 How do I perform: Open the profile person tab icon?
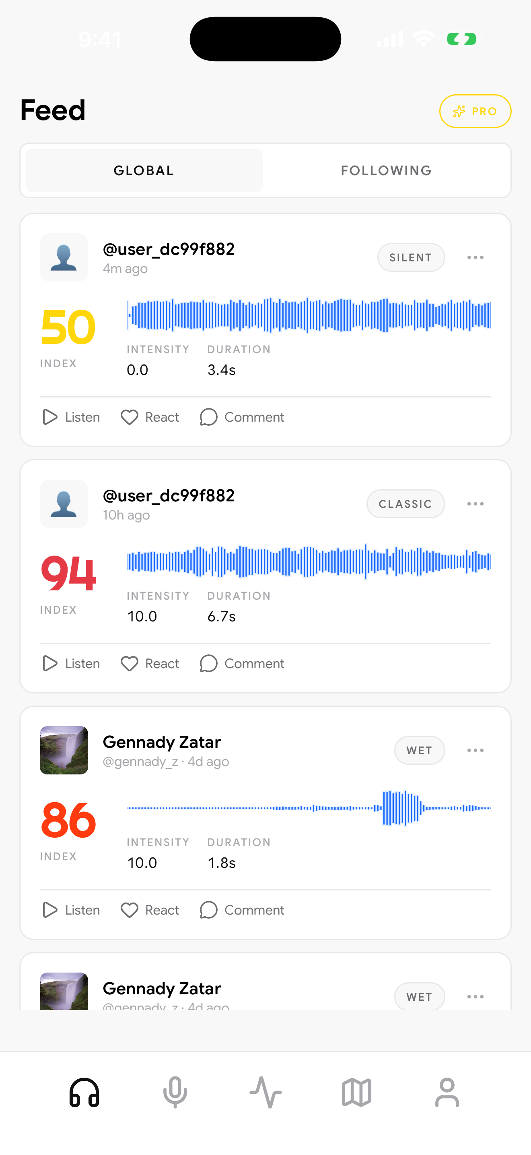447,1092
